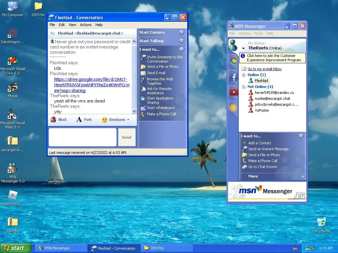338x253 pixels.
Task: Click Send an Instant Message
Action: [268, 149]
